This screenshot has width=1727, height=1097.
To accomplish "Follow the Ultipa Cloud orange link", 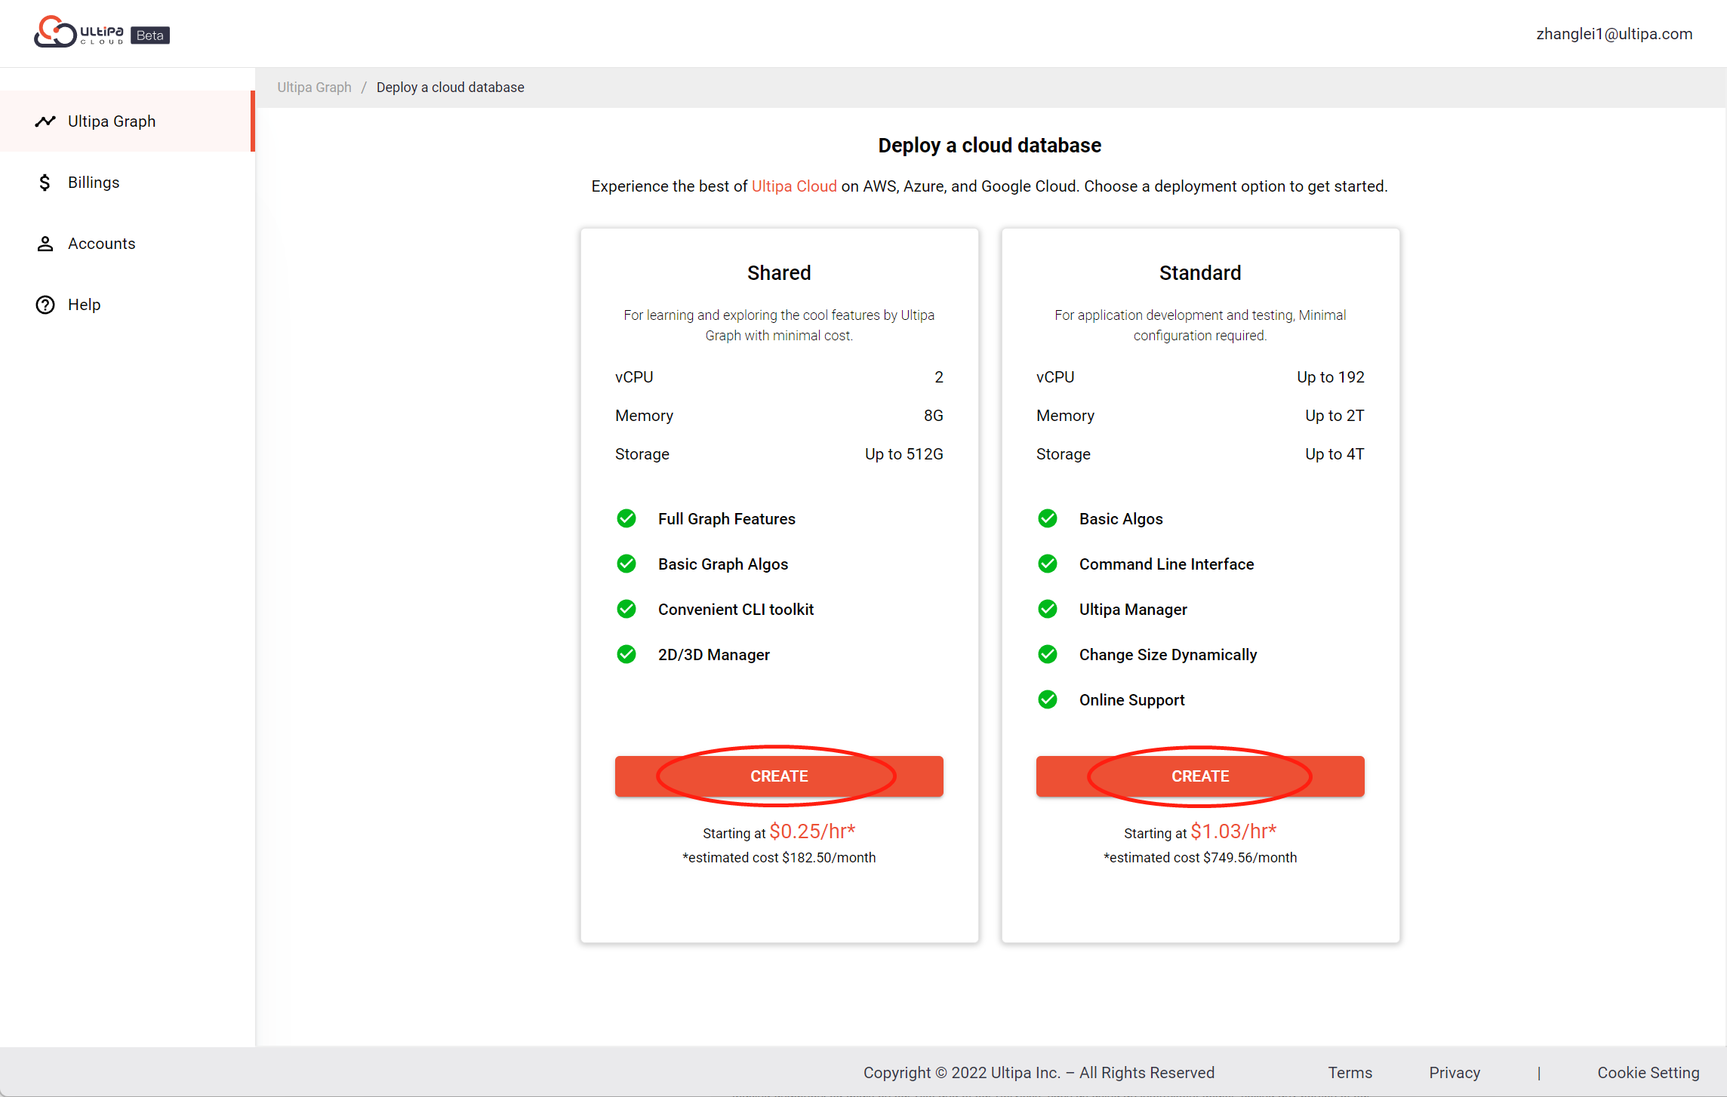I will click(x=794, y=186).
